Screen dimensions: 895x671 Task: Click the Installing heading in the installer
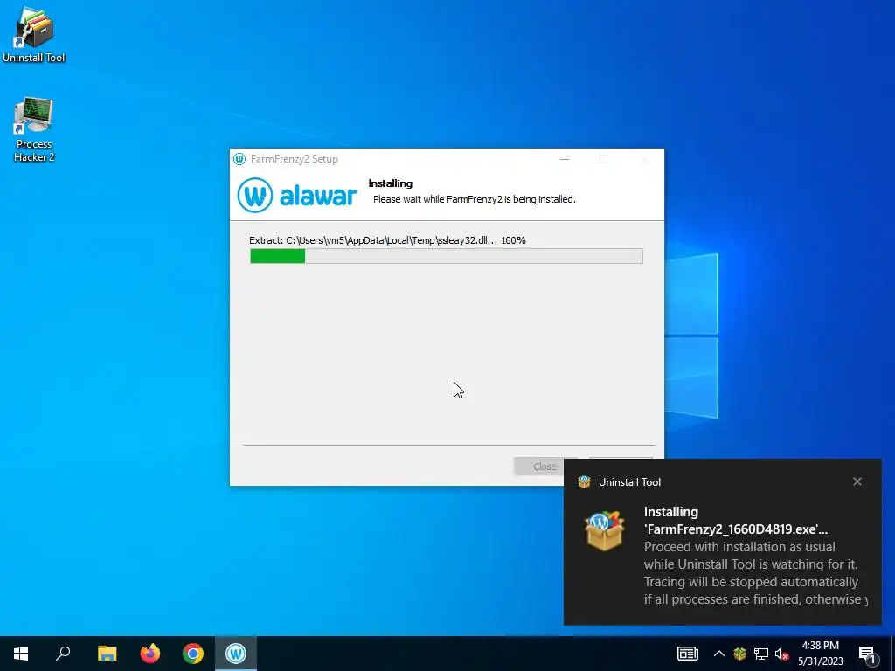pos(391,183)
